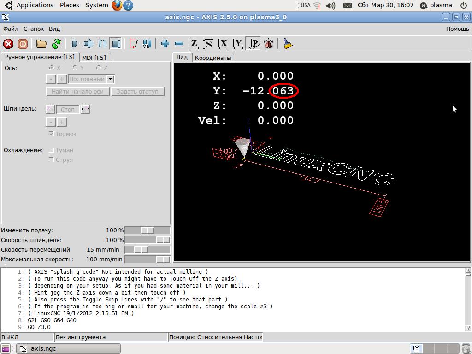Switch to front Y view icon
The image size is (472, 354).
coord(238,44)
